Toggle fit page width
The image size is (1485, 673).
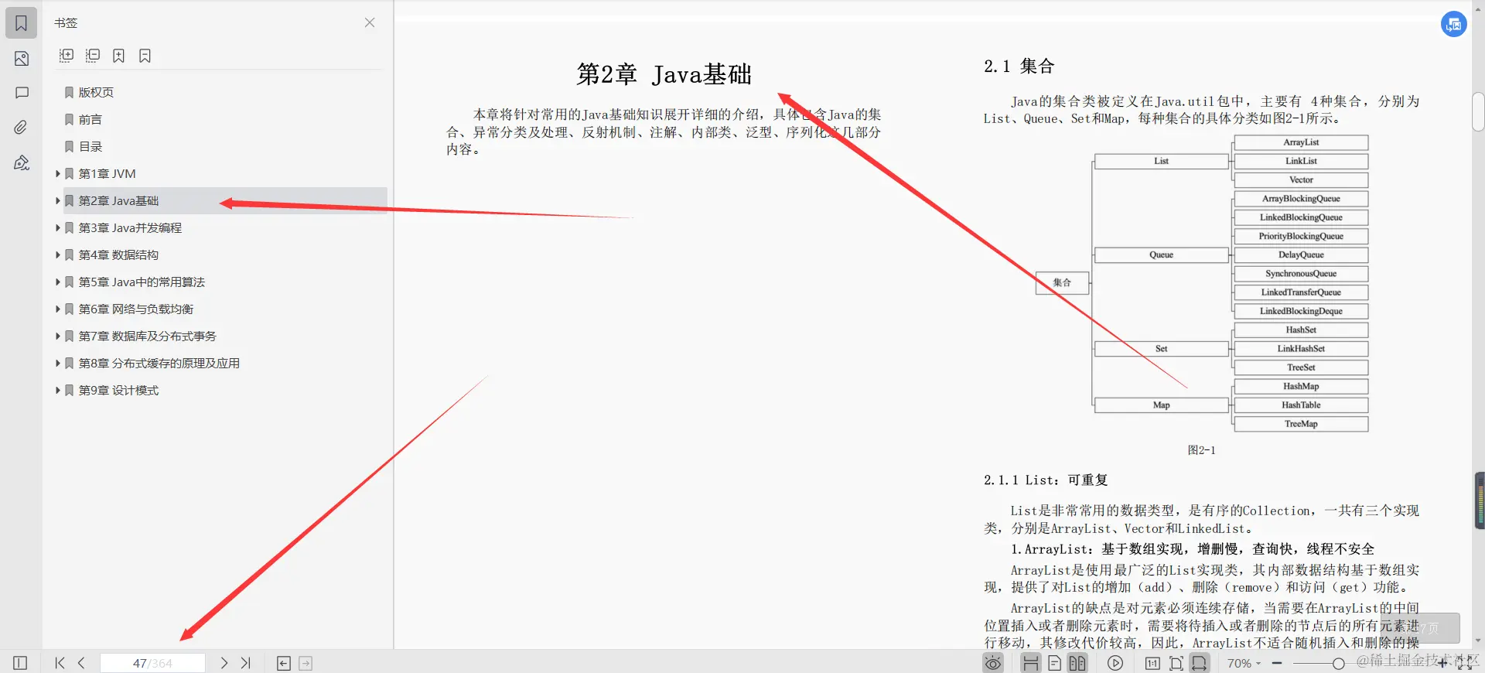(x=1200, y=663)
